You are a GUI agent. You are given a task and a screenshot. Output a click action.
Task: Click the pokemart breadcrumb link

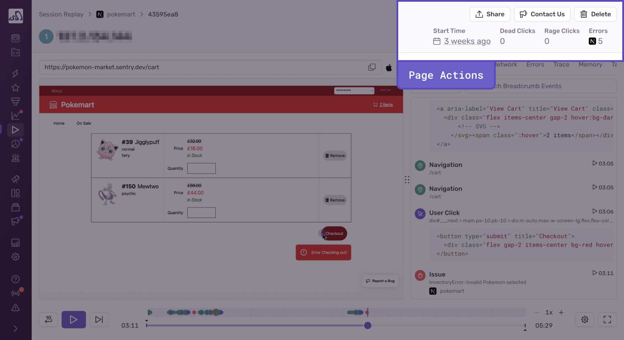click(121, 14)
